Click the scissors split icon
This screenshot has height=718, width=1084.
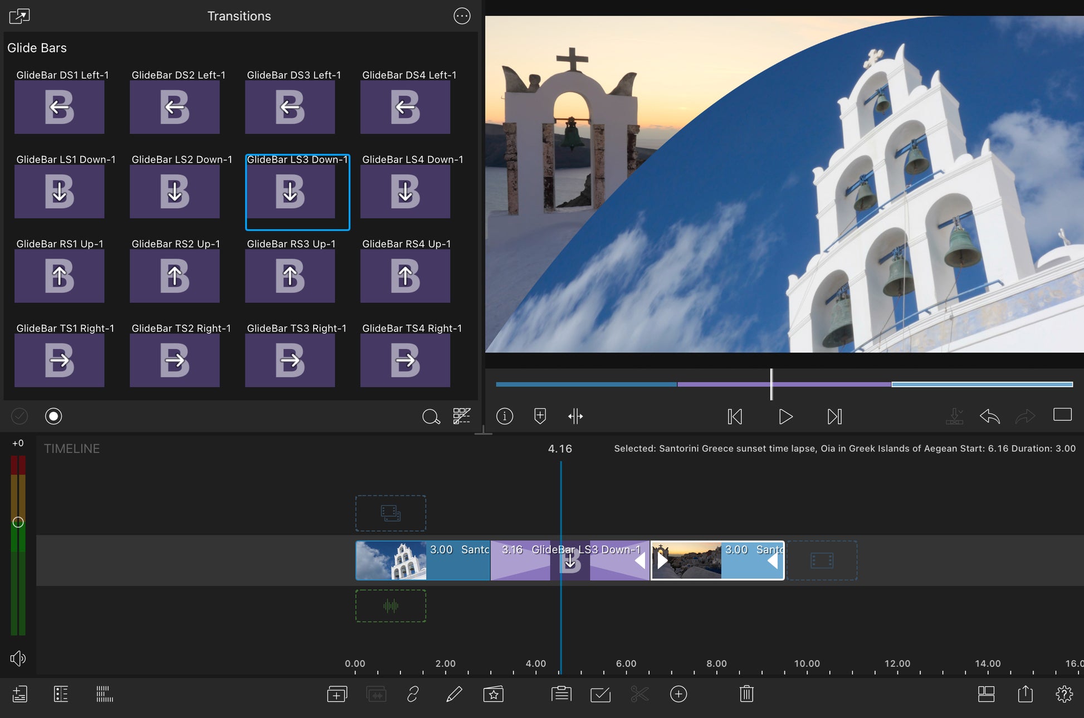pyautogui.click(x=639, y=694)
